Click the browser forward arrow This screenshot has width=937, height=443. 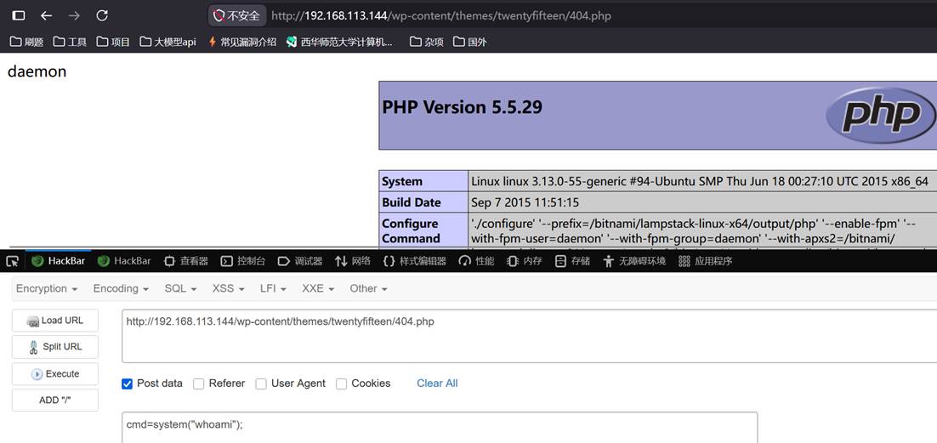point(74,15)
